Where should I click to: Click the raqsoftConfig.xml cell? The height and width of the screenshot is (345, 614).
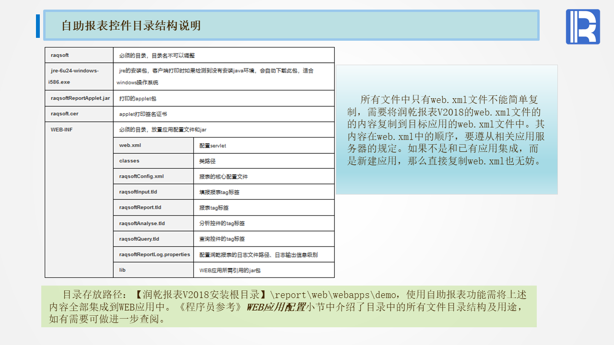(x=153, y=176)
